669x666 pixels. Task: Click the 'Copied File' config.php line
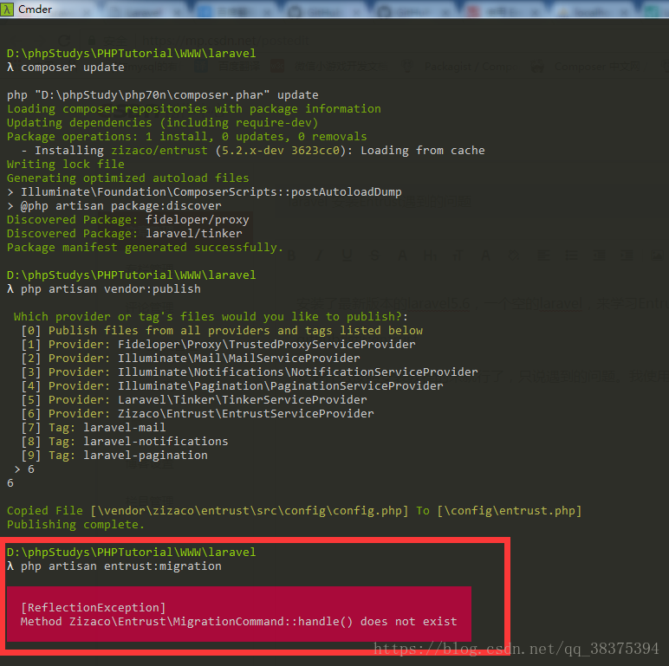pos(295,511)
